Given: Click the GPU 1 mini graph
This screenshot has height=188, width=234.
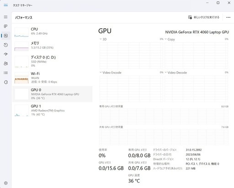Looking at the screenshot, I should pos(21,110).
